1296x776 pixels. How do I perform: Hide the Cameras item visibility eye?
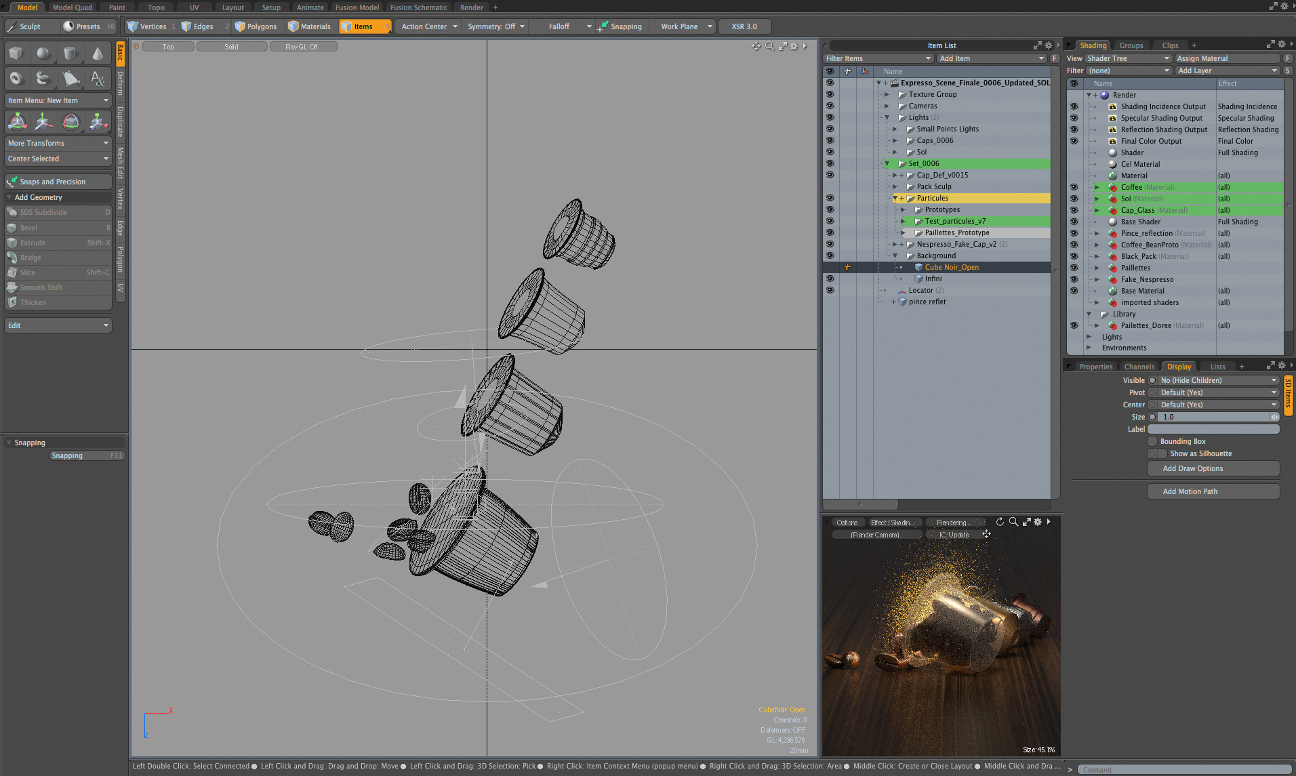[830, 106]
